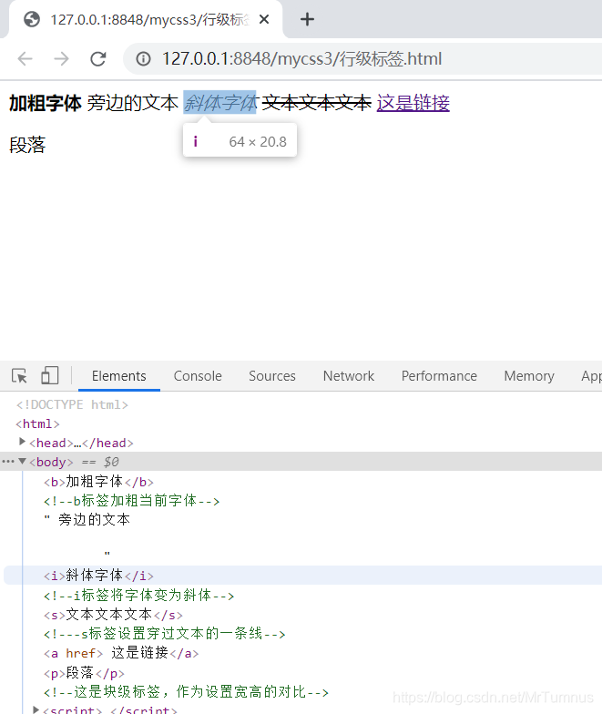Select the i 斜体字体 element line
This screenshot has width=602, height=714.
(98, 576)
